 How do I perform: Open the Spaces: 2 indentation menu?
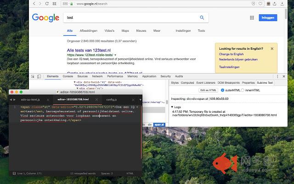[x=107, y=173]
